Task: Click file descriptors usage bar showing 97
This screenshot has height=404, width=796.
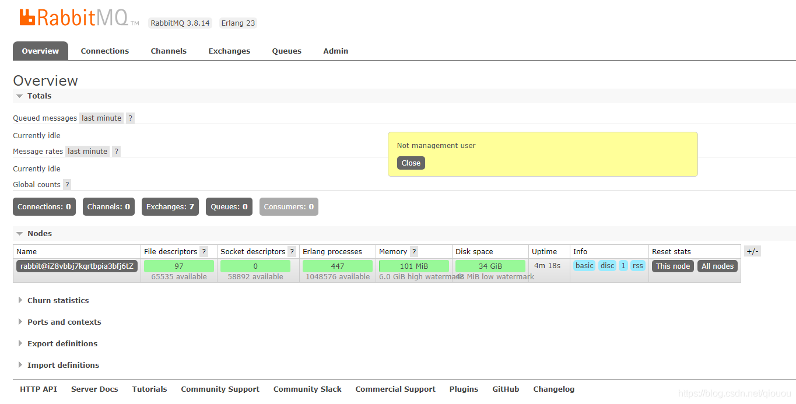Action: (179, 266)
